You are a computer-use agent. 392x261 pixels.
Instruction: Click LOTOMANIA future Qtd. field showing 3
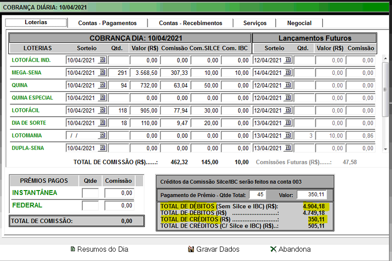tap(304, 135)
